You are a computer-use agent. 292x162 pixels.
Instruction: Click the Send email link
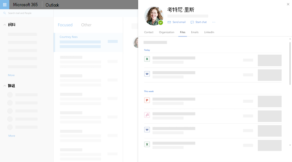tap(179, 22)
